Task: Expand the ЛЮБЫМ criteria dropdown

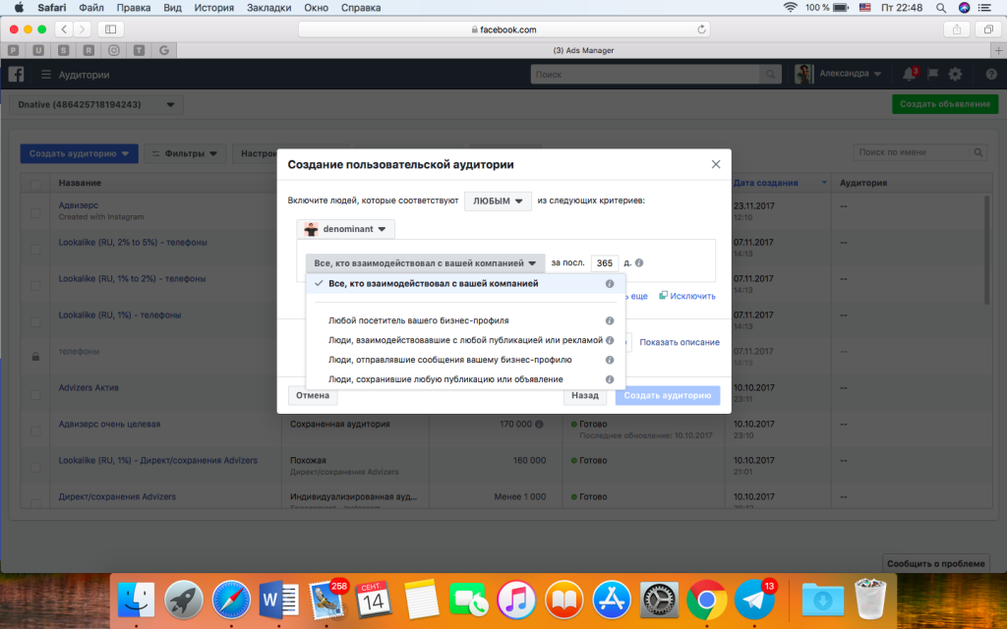Action: click(498, 200)
